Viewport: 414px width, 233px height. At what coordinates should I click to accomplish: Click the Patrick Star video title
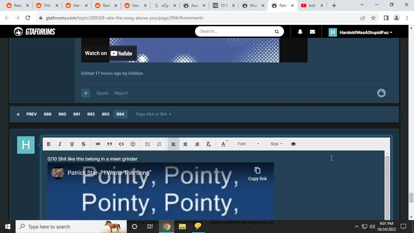(x=109, y=173)
